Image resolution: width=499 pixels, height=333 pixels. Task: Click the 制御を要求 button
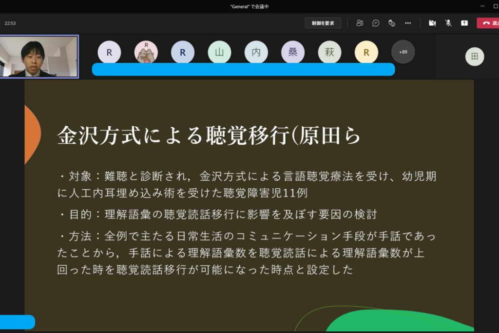pyautogui.click(x=323, y=23)
